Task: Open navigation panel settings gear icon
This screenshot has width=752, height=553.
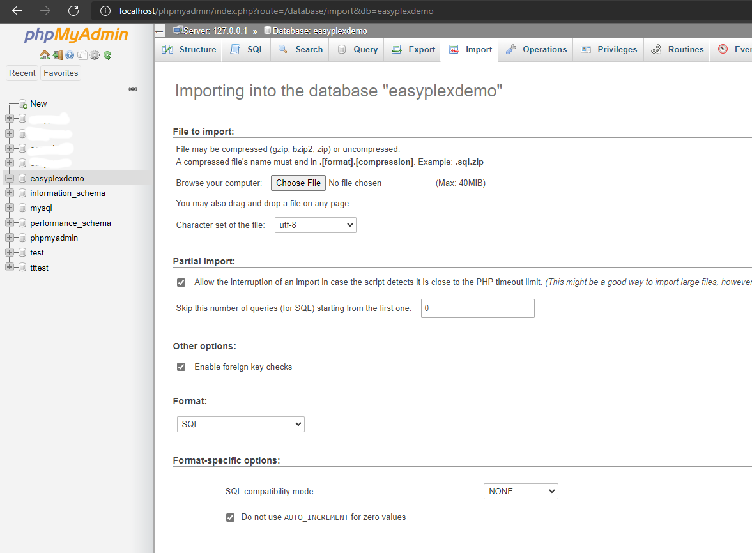Action: [95, 56]
